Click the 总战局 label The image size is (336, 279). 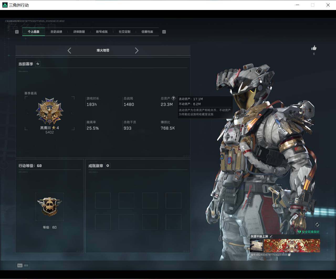click(128, 98)
